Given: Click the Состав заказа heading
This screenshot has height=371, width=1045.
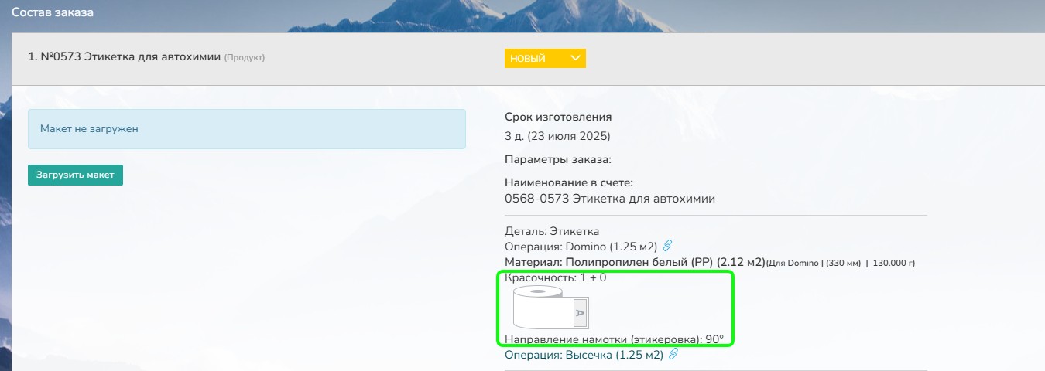Looking at the screenshot, I should (x=53, y=13).
